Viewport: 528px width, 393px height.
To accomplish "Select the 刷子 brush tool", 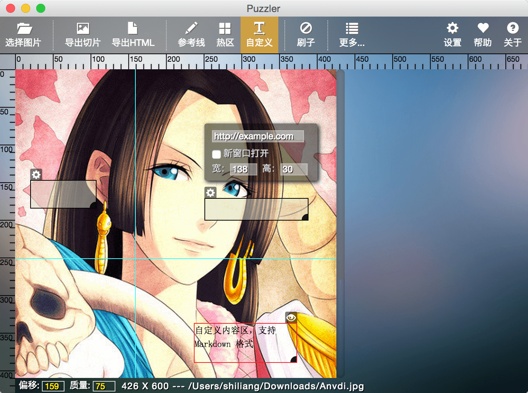I will tap(306, 35).
